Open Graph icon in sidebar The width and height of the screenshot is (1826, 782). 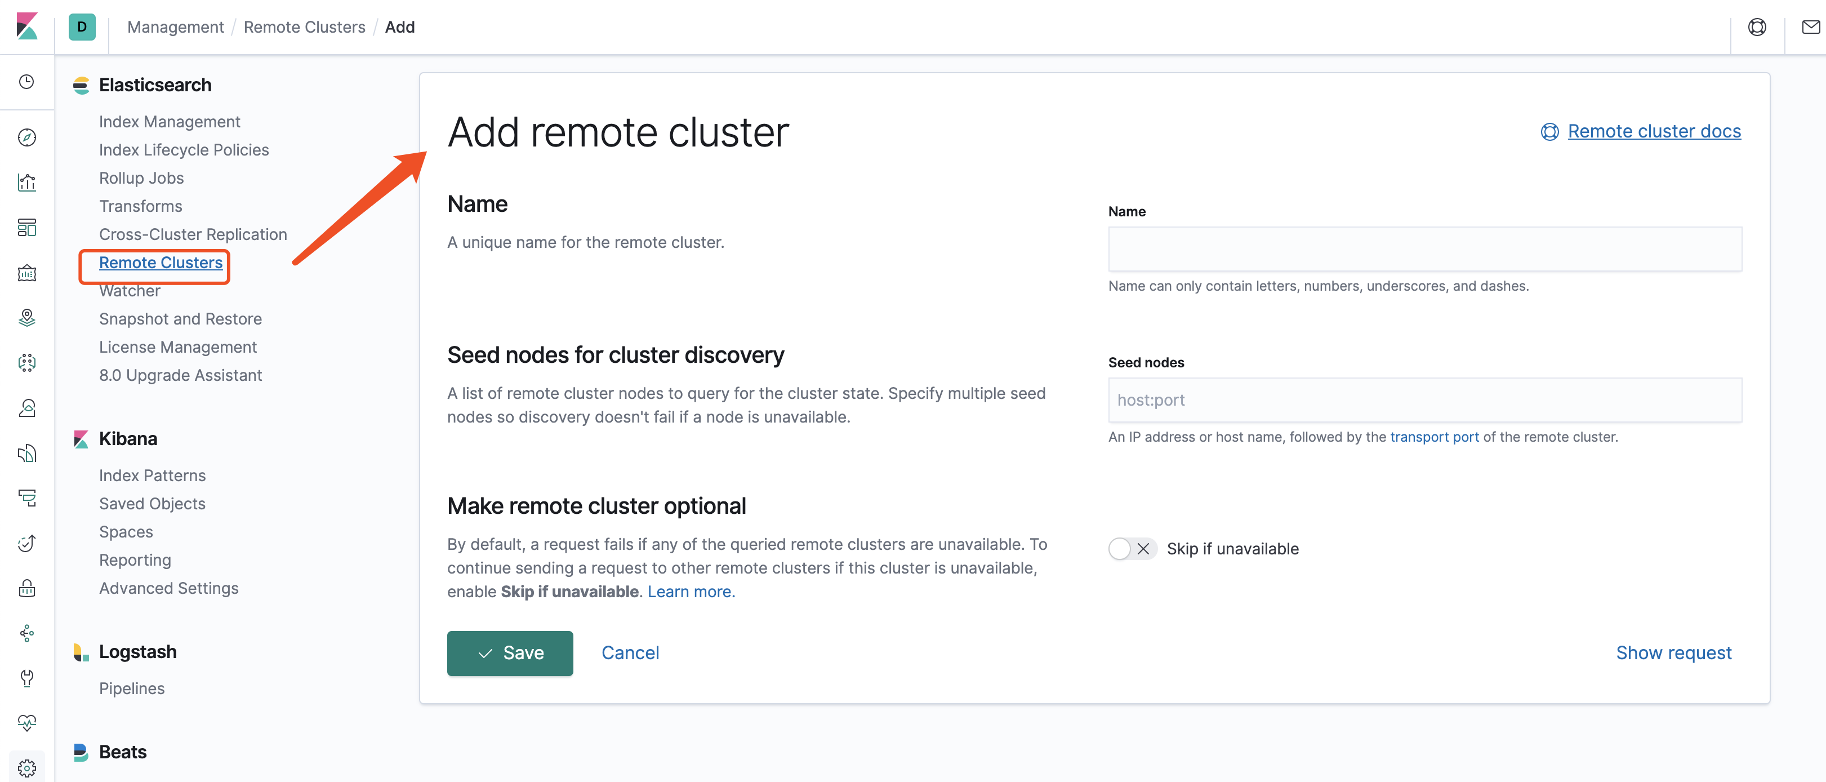pos(27,633)
